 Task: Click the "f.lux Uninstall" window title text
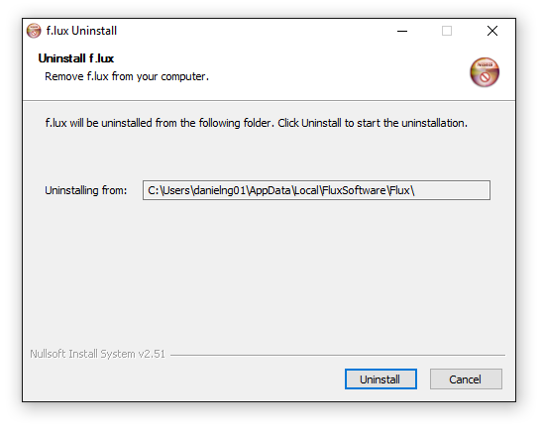(81, 31)
